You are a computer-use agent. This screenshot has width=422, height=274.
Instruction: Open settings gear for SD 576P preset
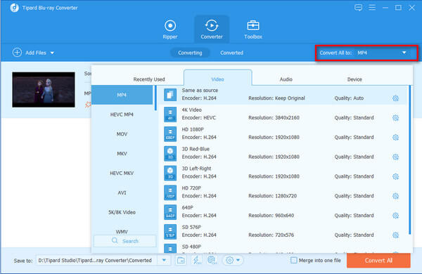(395, 235)
